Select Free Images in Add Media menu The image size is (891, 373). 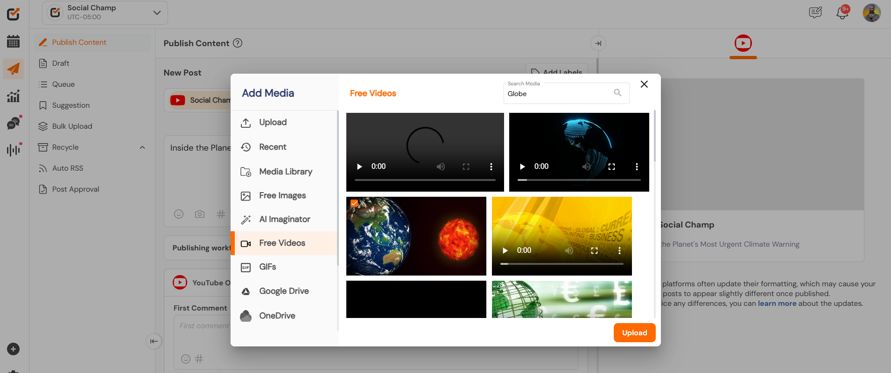click(282, 195)
